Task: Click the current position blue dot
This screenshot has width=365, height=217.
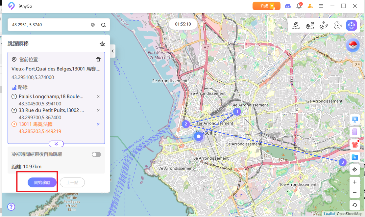Action: (199, 136)
